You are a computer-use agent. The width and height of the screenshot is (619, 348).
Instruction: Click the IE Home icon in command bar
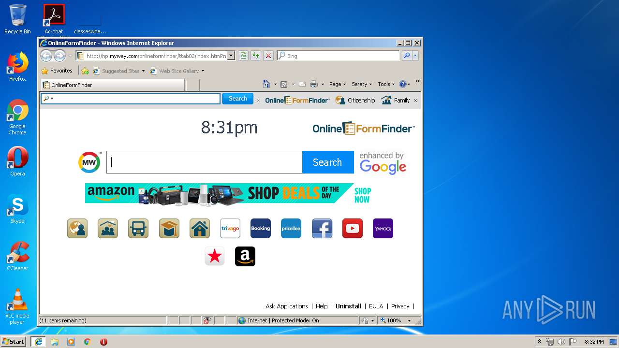click(x=266, y=84)
